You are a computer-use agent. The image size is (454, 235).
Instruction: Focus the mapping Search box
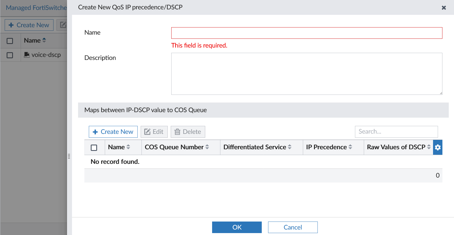396,132
